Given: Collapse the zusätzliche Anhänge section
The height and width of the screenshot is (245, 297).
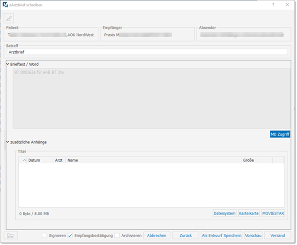Looking at the screenshot, I should click(8, 142).
